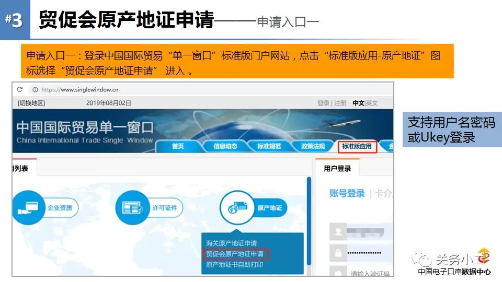The image size is (502, 282).
Task: Click the 许可证件 round icon
Action: pos(132,208)
